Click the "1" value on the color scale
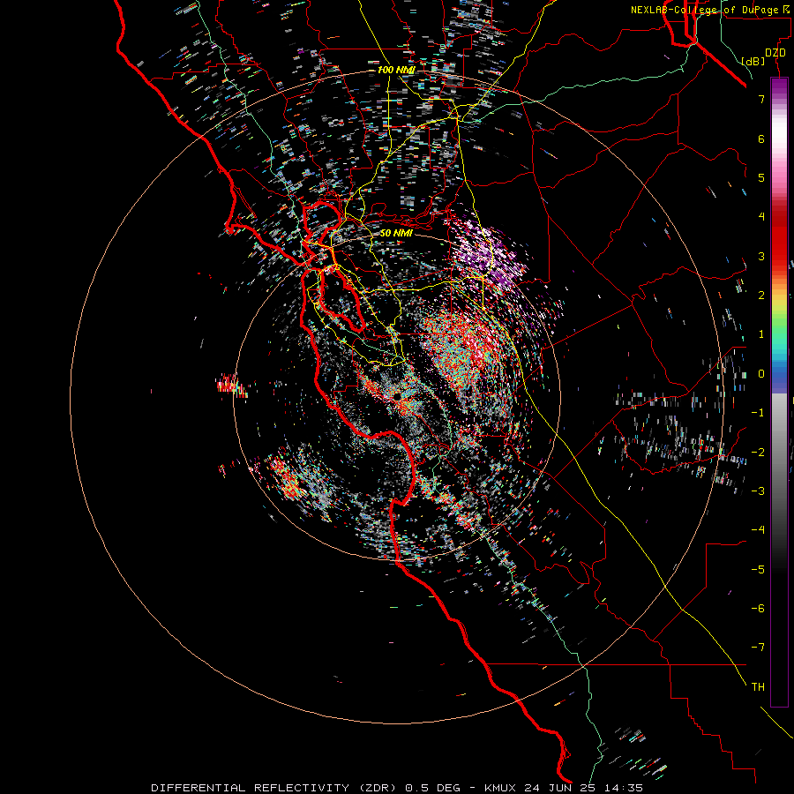794x794 pixels. (761, 334)
